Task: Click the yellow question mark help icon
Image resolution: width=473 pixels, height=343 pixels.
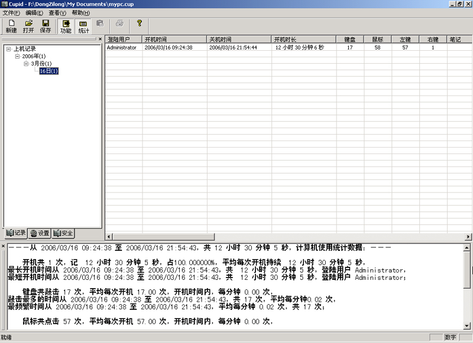Action: tap(140, 24)
